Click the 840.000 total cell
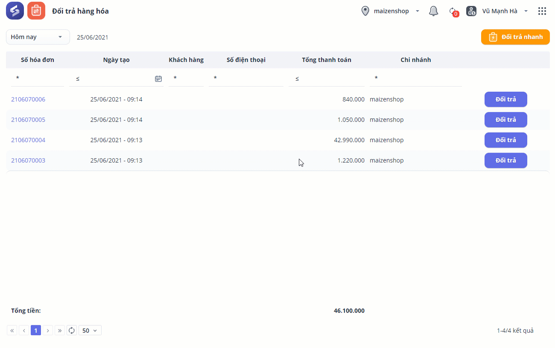 point(353,99)
